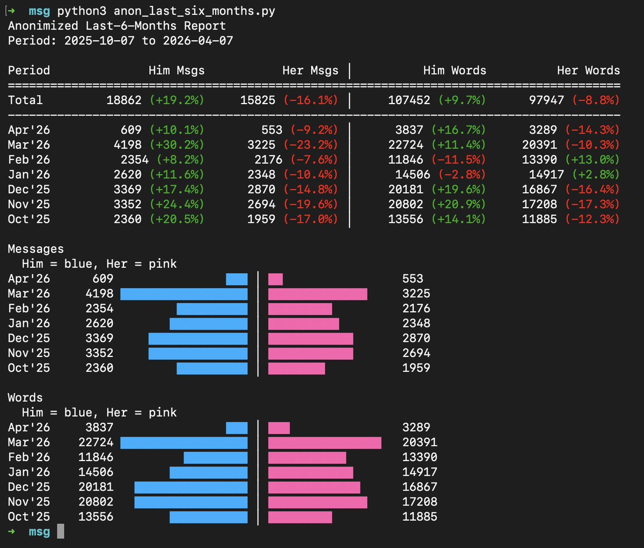Click the green '(+2.8%)' Jan'26 percentage
Viewport: 644px width, 548px height.
pyautogui.click(x=596, y=174)
